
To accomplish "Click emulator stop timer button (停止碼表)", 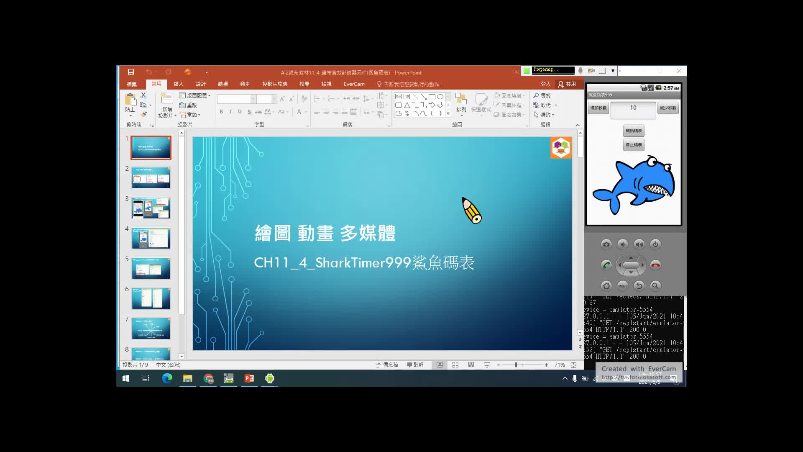I will coord(634,145).
